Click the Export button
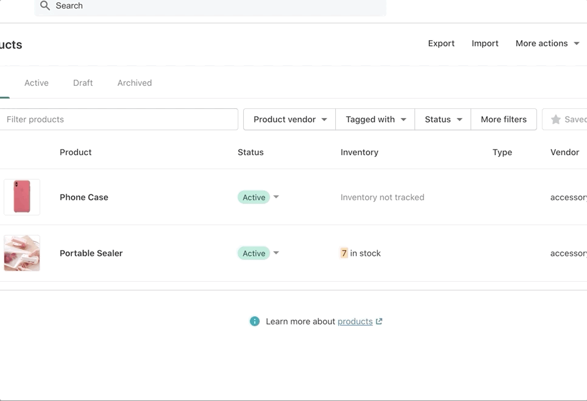Image resolution: width=587 pixels, height=401 pixels. 441,44
